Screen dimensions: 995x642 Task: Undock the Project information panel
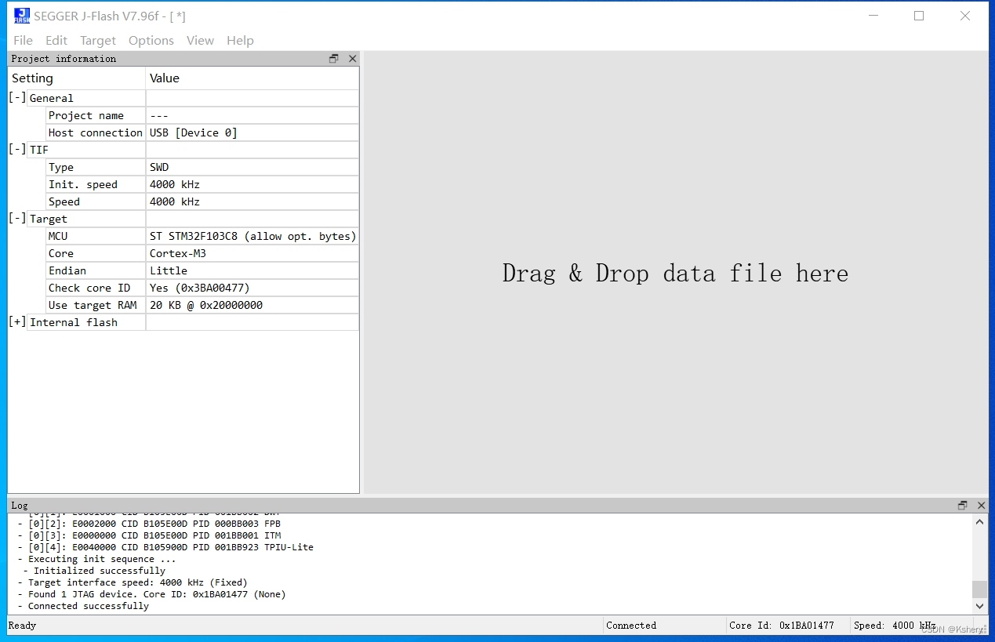(x=334, y=59)
